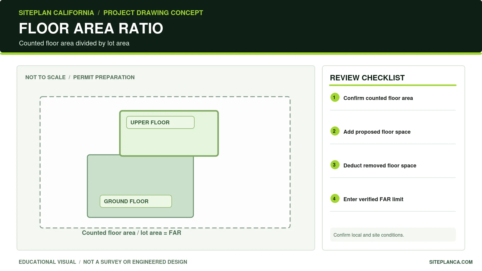Open the SITEPLANCA.COM link
The width and height of the screenshot is (482, 271).
(451, 262)
